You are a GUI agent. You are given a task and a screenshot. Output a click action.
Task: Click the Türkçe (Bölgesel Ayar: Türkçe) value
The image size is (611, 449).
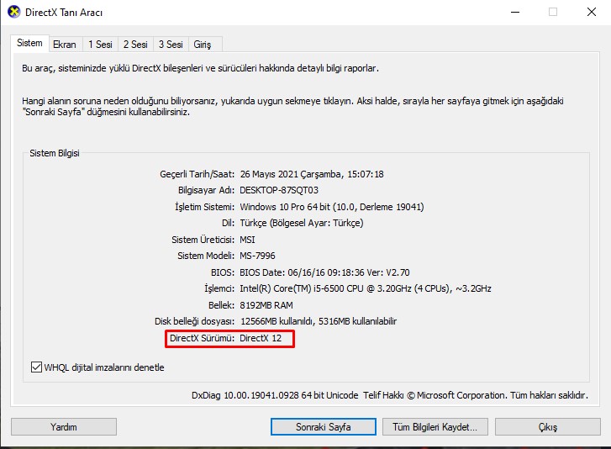(302, 223)
